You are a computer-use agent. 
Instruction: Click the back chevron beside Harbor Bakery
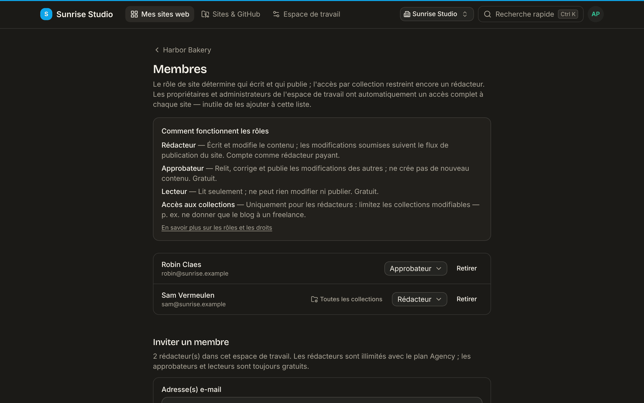click(x=157, y=50)
